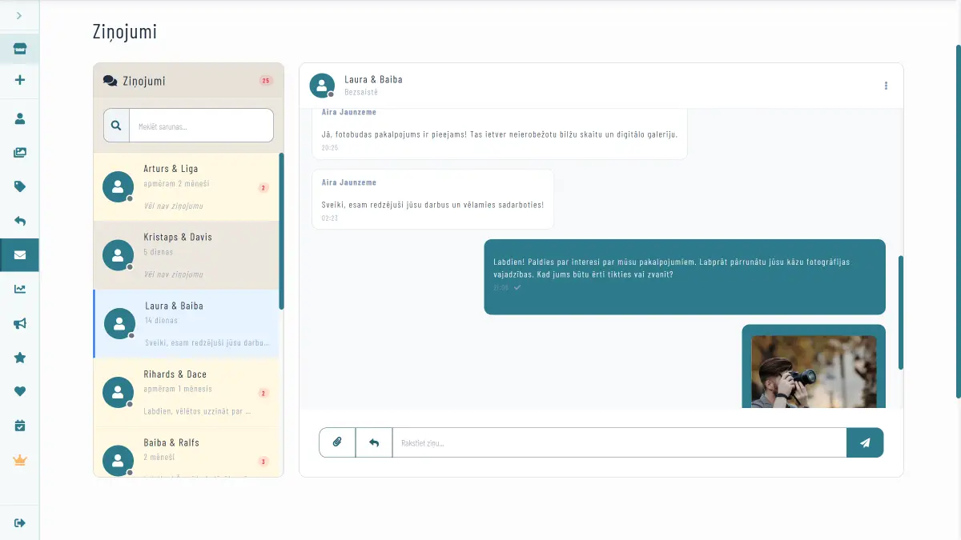961x540 pixels.
Task: Expand the sidebar with the chevron arrow
Action: (19, 15)
